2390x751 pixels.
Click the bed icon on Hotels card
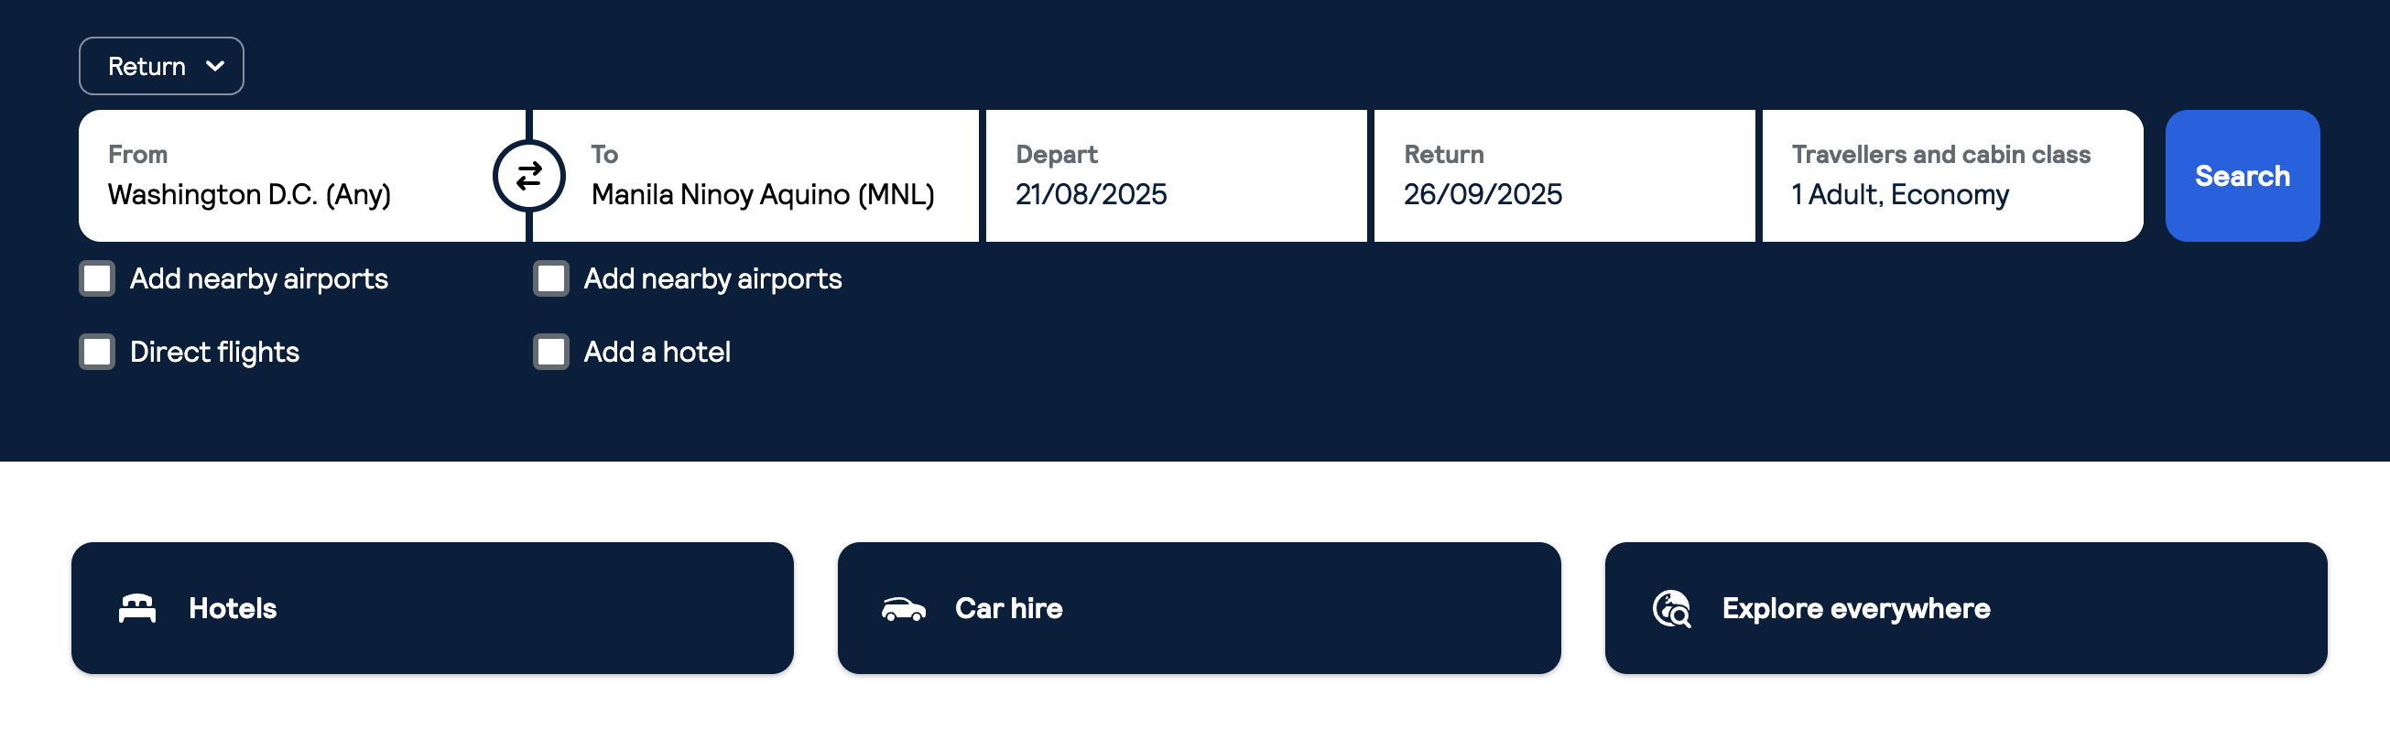click(137, 608)
